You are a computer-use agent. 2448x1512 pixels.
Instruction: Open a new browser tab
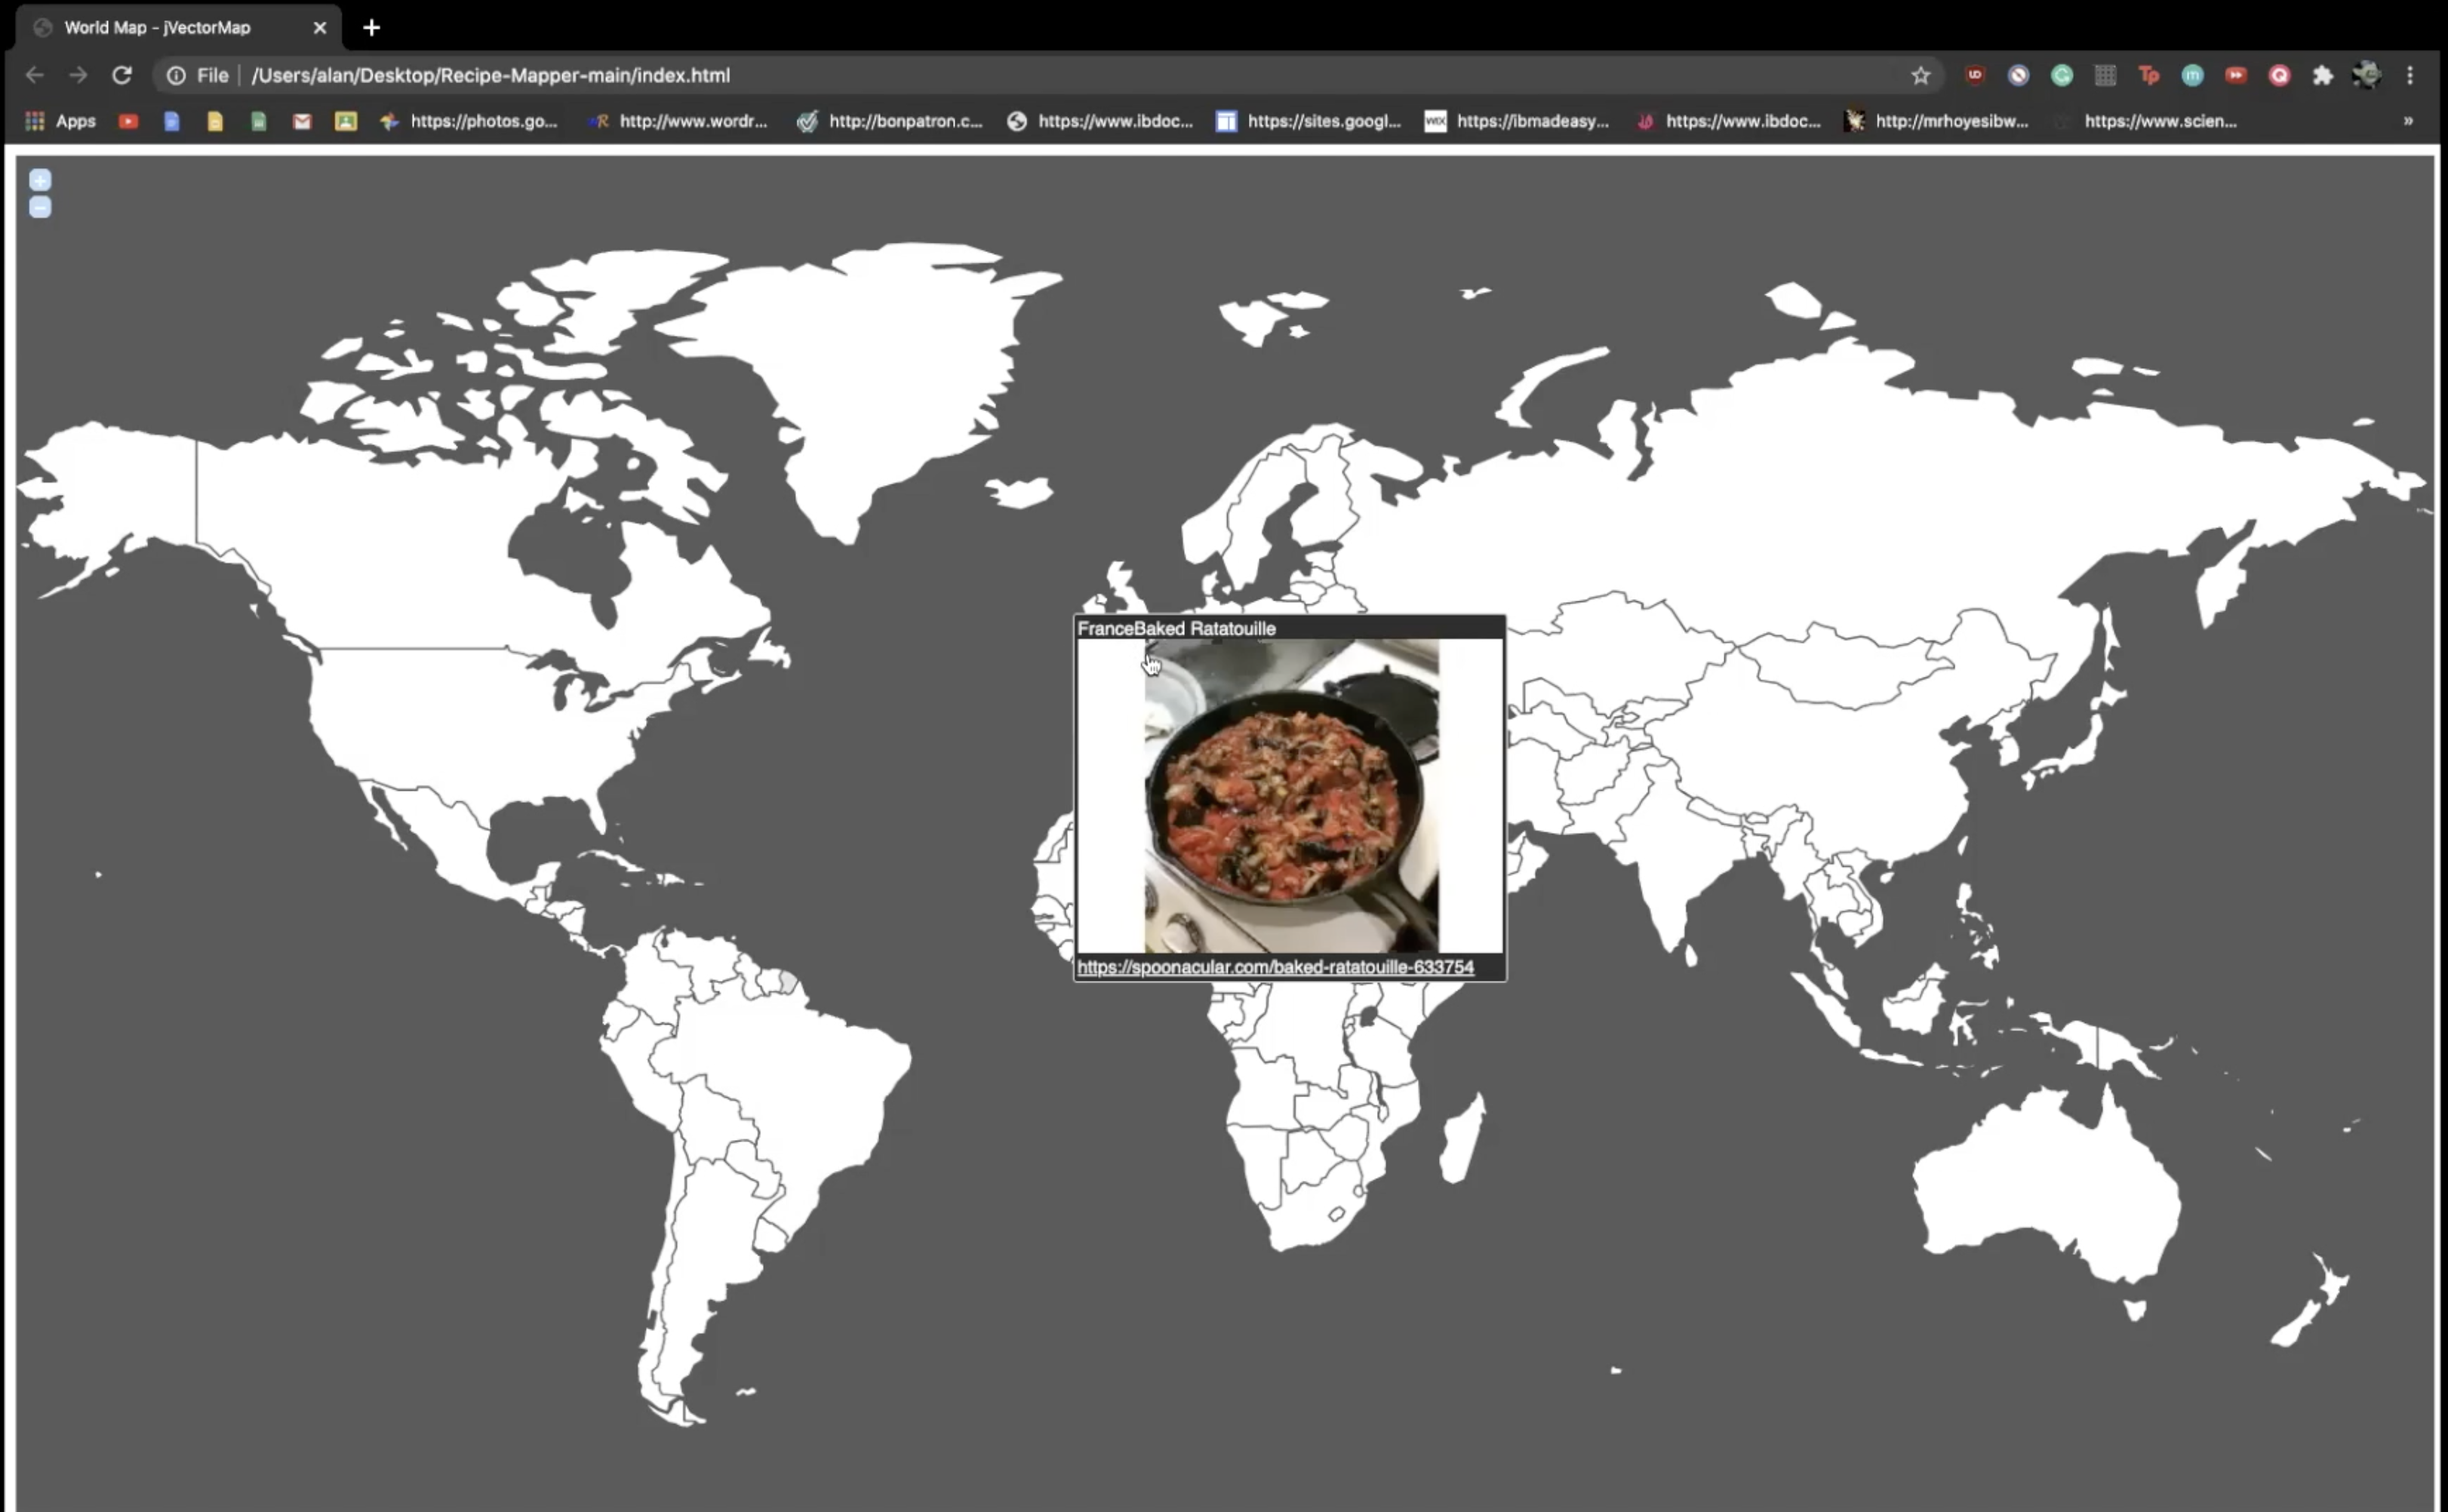point(371,27)
